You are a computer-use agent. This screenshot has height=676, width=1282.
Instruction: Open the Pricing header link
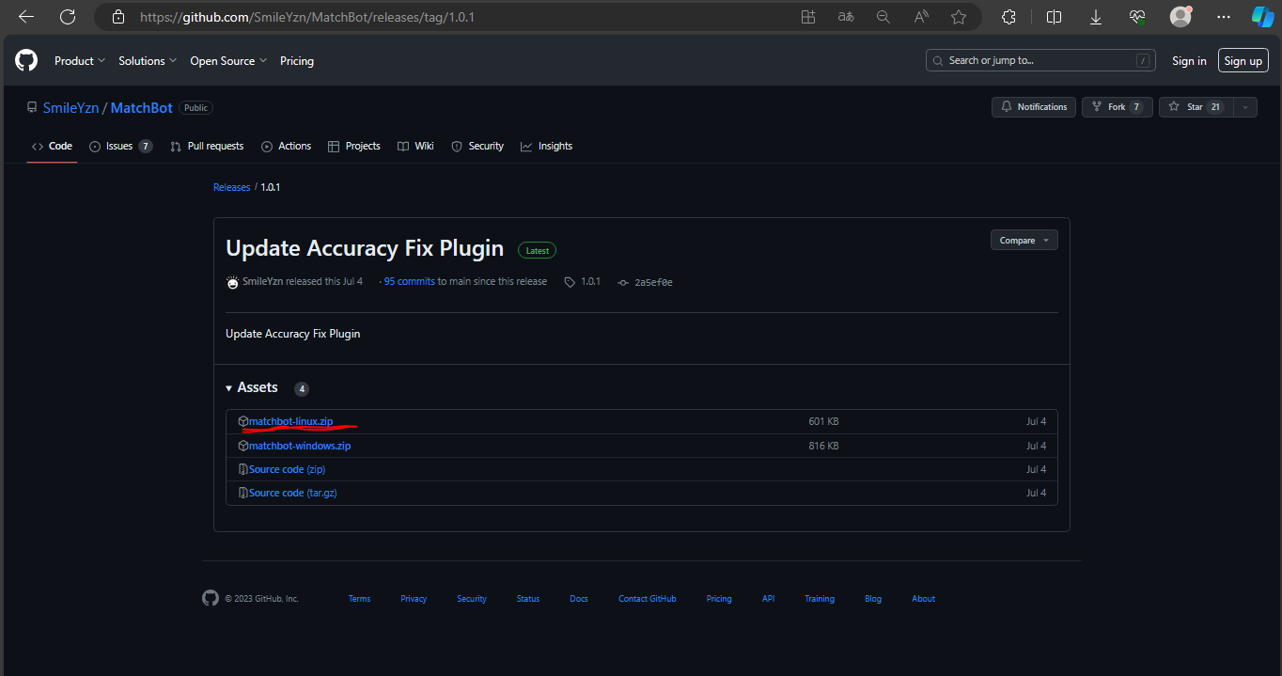click(297, 61)
